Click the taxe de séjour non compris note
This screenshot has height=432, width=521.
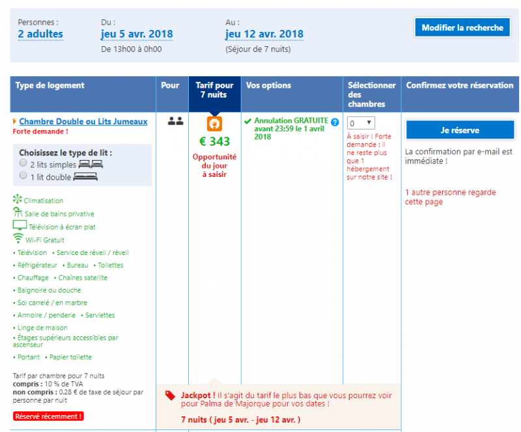78,396
